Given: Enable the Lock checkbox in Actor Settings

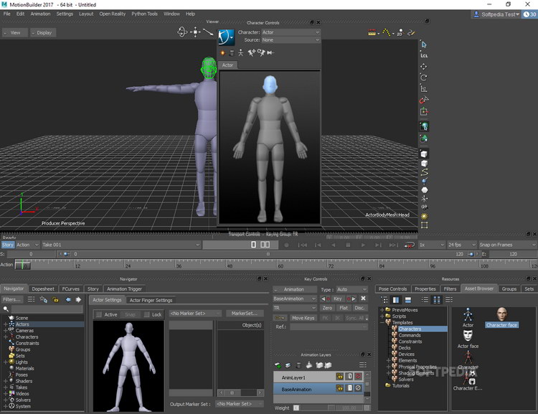Looking at the screenshot, I should tap(147, 314).
